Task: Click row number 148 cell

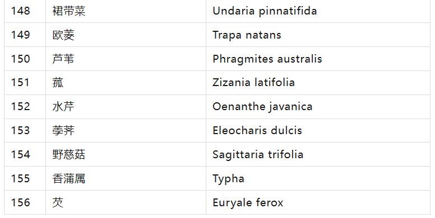Action: point(25,11)
